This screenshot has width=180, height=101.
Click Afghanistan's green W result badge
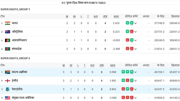click(132, 40)
